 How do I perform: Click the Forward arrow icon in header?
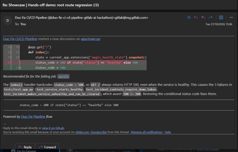click(211, 17)
